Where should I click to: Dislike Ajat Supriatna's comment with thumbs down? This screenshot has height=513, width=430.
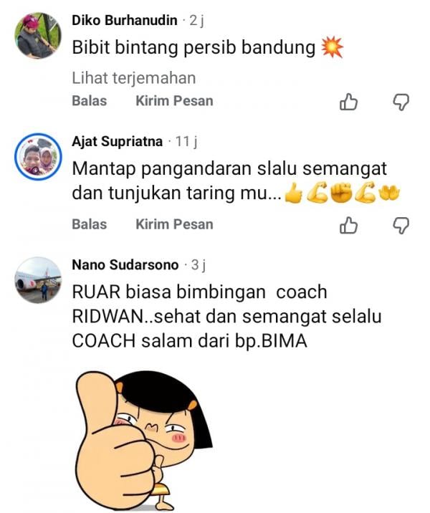point(401,226)
